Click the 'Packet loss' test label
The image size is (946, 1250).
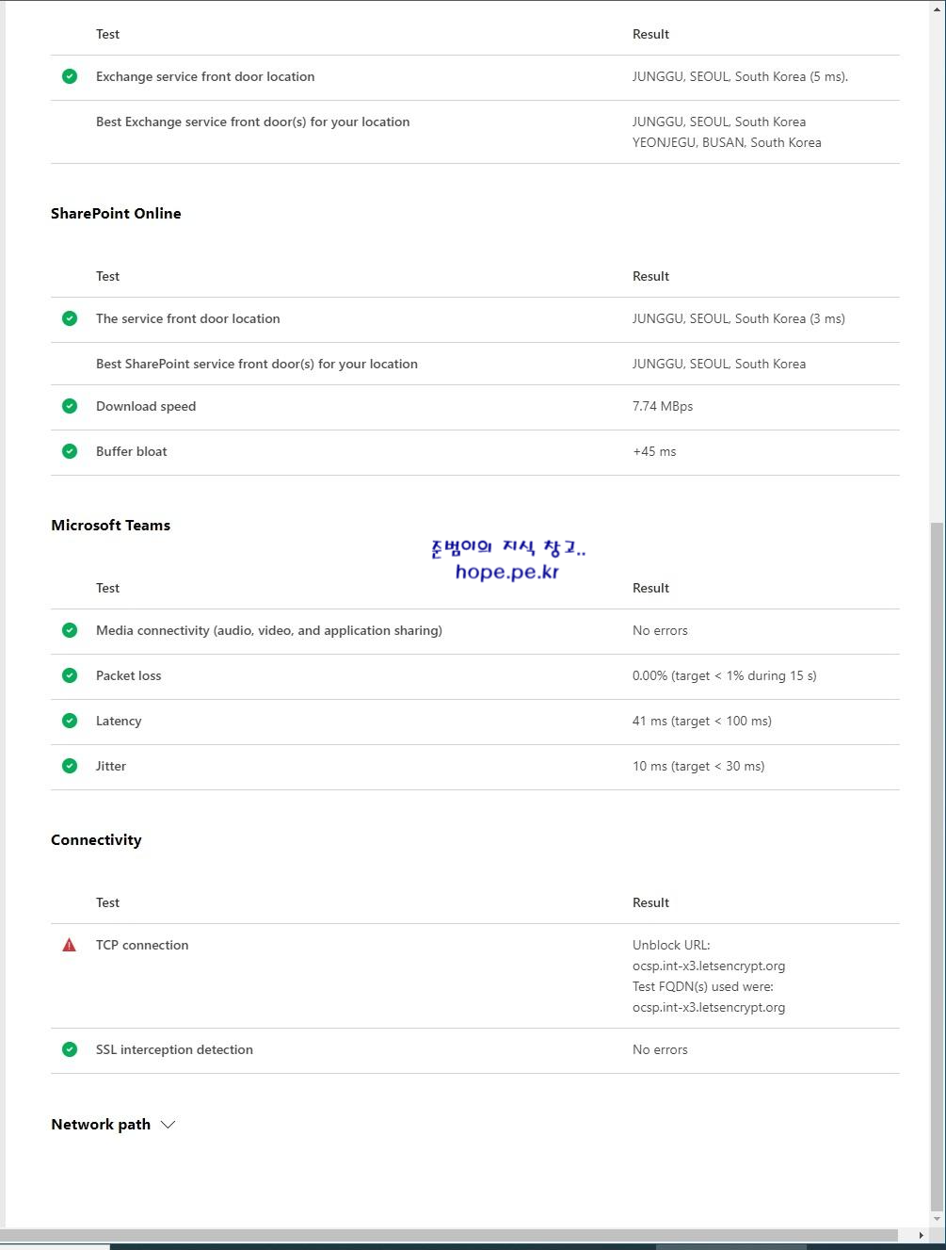(x=129, y=675)
